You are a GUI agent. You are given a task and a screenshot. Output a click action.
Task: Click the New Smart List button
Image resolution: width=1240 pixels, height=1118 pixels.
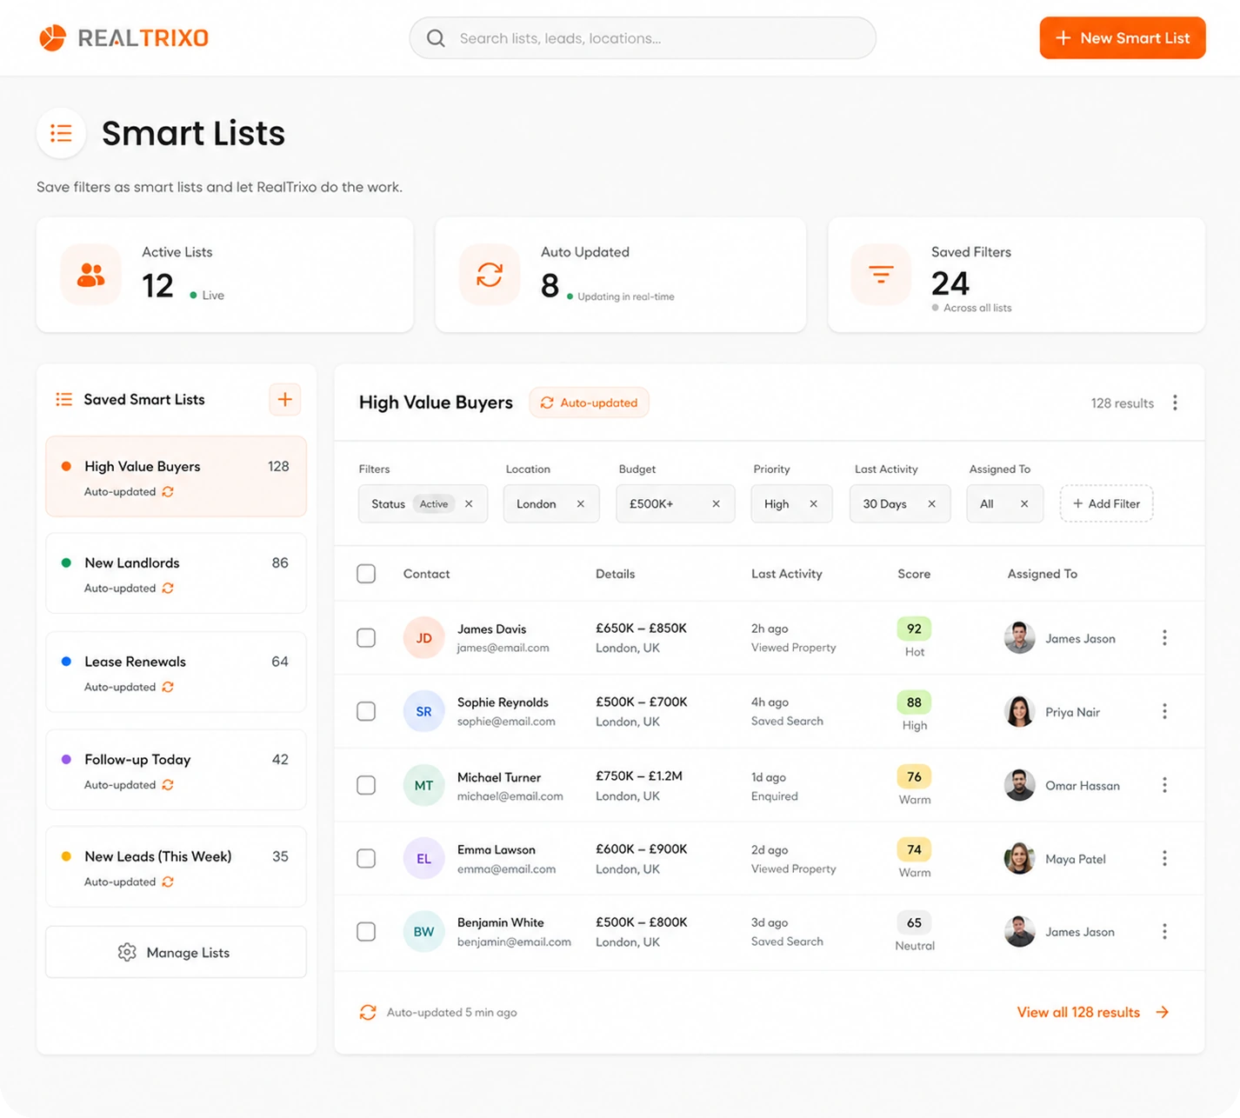tap(1122, 38)
